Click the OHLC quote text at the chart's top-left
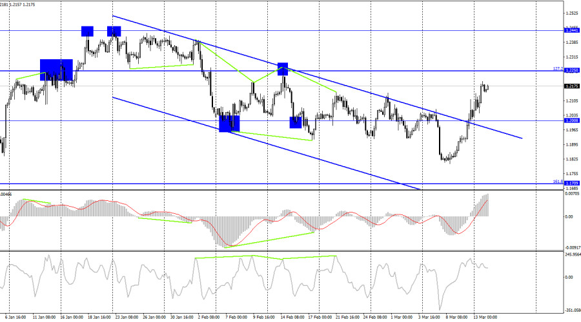This screenshot has width=581, height=322. (17, 5)
